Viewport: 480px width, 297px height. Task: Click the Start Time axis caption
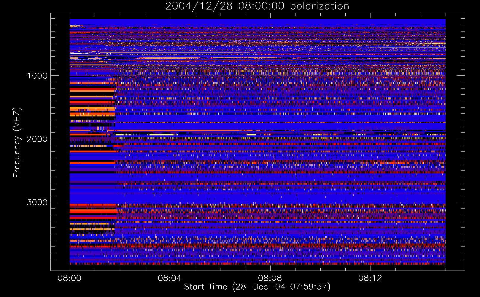click(x=257, y=287)
